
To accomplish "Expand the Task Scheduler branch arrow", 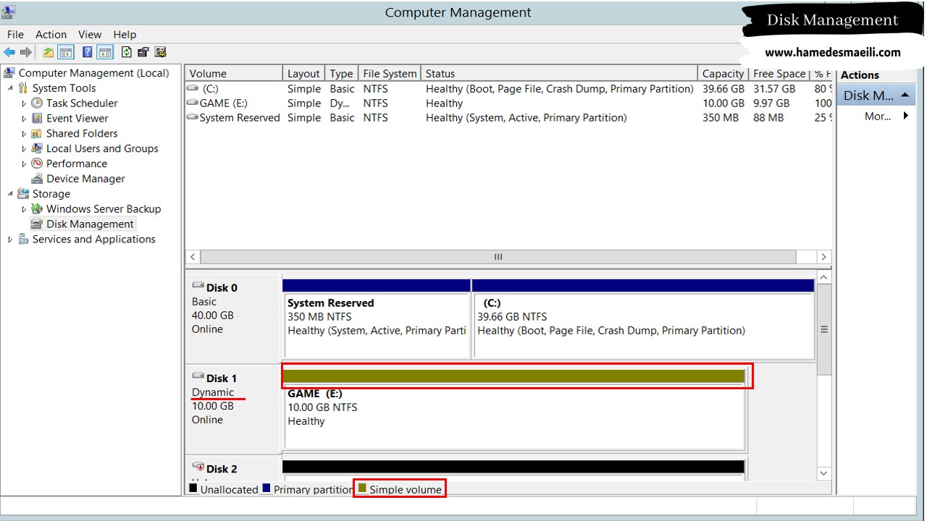I will pyautogui.click(x=24, y=103).
